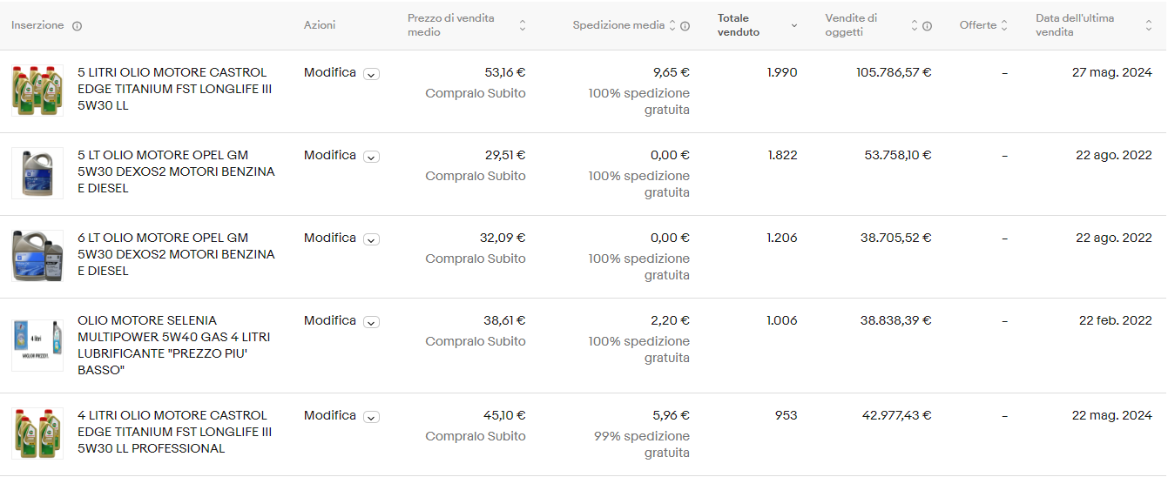Open actions dropdown for 5 Litri Castrol Edge
This screenshot has height=477, width=1168.
[x=371, y=74]
